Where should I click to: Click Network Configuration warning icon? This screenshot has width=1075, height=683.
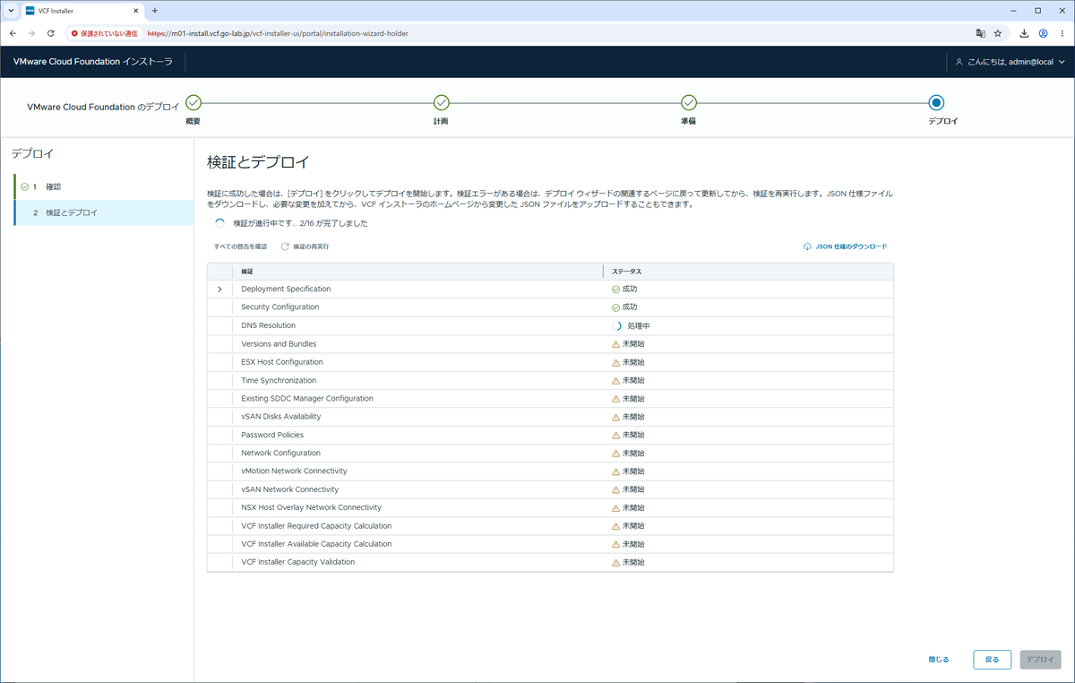pos(615,454)
